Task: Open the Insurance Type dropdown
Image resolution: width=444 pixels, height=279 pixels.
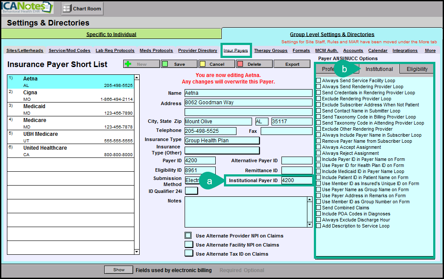Action: 222,140
